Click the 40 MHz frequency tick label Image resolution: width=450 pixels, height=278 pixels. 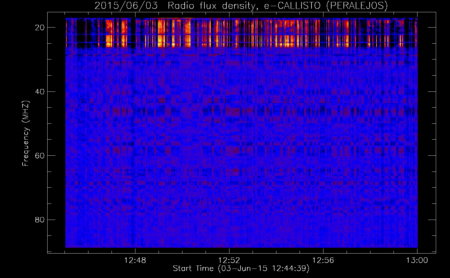click(40, 92)
